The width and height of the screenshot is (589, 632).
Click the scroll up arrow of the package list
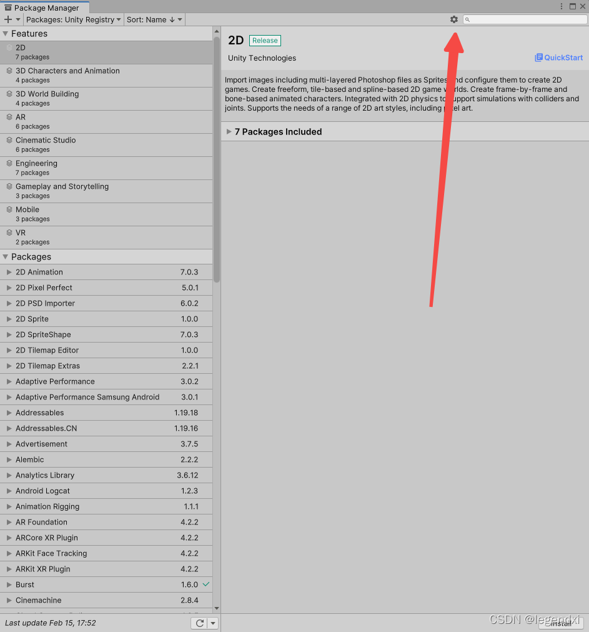(x=217, y=31)
